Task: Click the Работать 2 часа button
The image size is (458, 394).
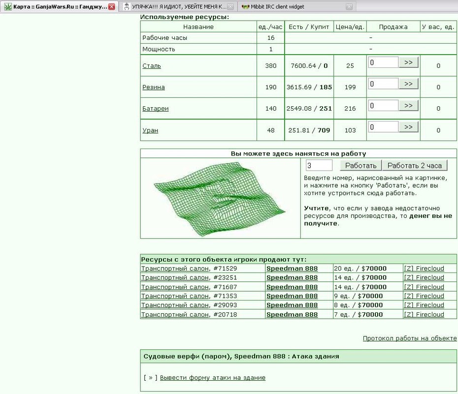Action: (x=415, y=165)
